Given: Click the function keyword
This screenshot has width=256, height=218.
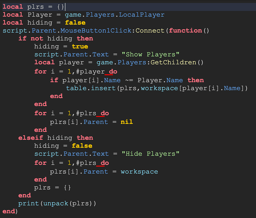Looking at the screenshot, I should click(x=185, y=31).
